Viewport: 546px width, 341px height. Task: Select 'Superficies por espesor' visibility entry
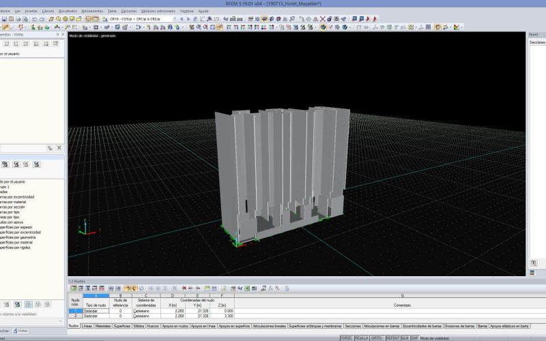pyautogui.click(x=16, y=227)
